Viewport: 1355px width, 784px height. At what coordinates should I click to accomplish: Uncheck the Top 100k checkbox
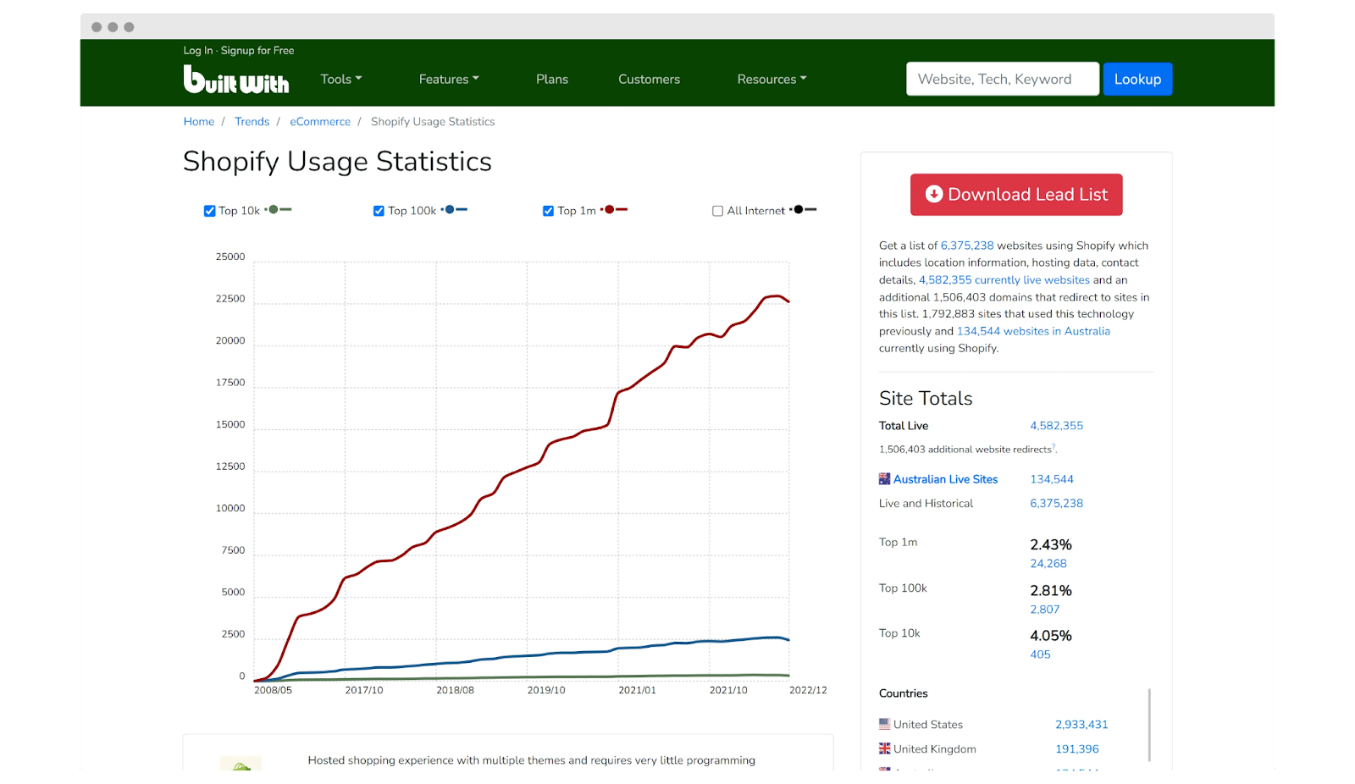tap(379, 211)
